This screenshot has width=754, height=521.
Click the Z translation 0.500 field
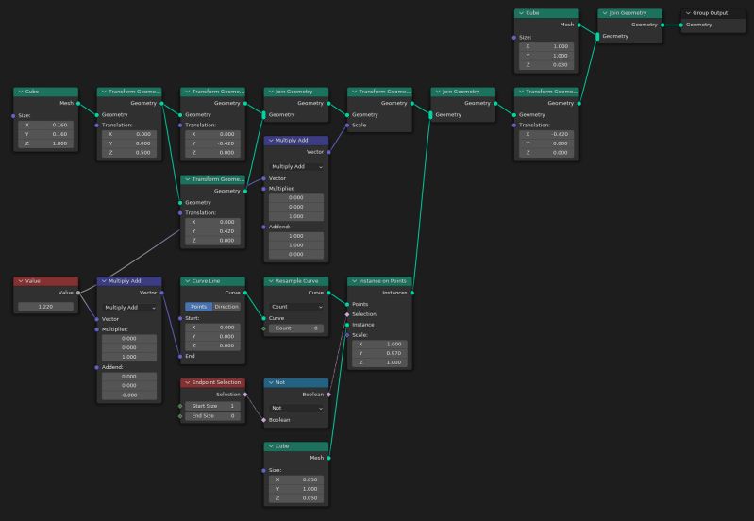pyautogui.click(x=129, y=153)
